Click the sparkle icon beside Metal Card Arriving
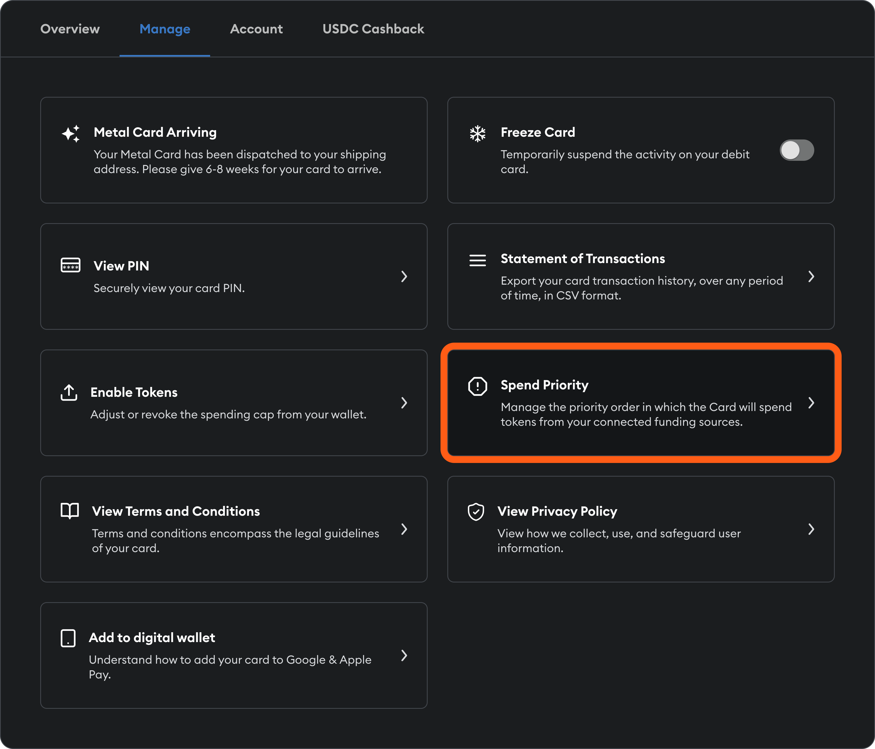The image size is (875, 749). pyautogui.click(x=71, y=134)
